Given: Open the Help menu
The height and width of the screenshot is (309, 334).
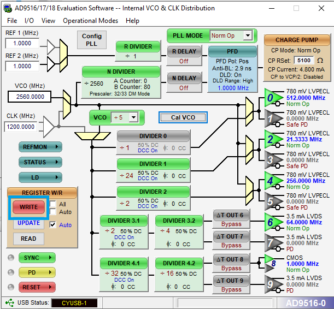Looking at the screenshot, I should point(132,21).
